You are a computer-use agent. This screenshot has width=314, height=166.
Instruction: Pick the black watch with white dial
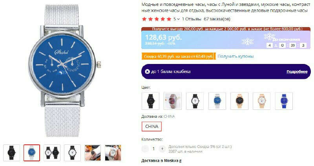195,101
